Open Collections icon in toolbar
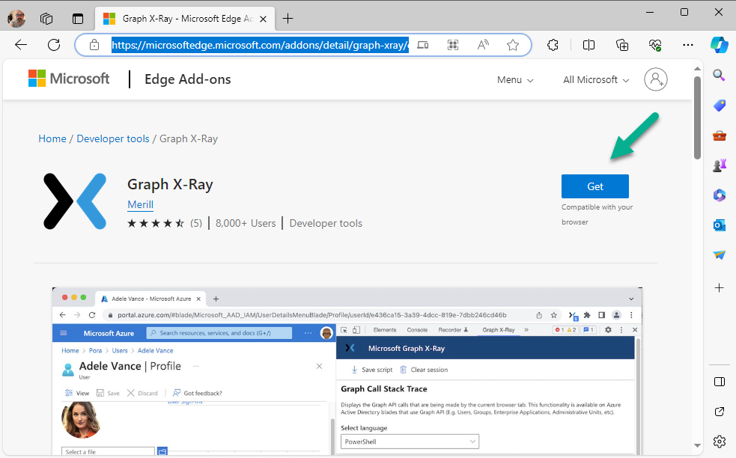Image resolution: width=736 pixels, height=458 pixels. coord(622,45)
